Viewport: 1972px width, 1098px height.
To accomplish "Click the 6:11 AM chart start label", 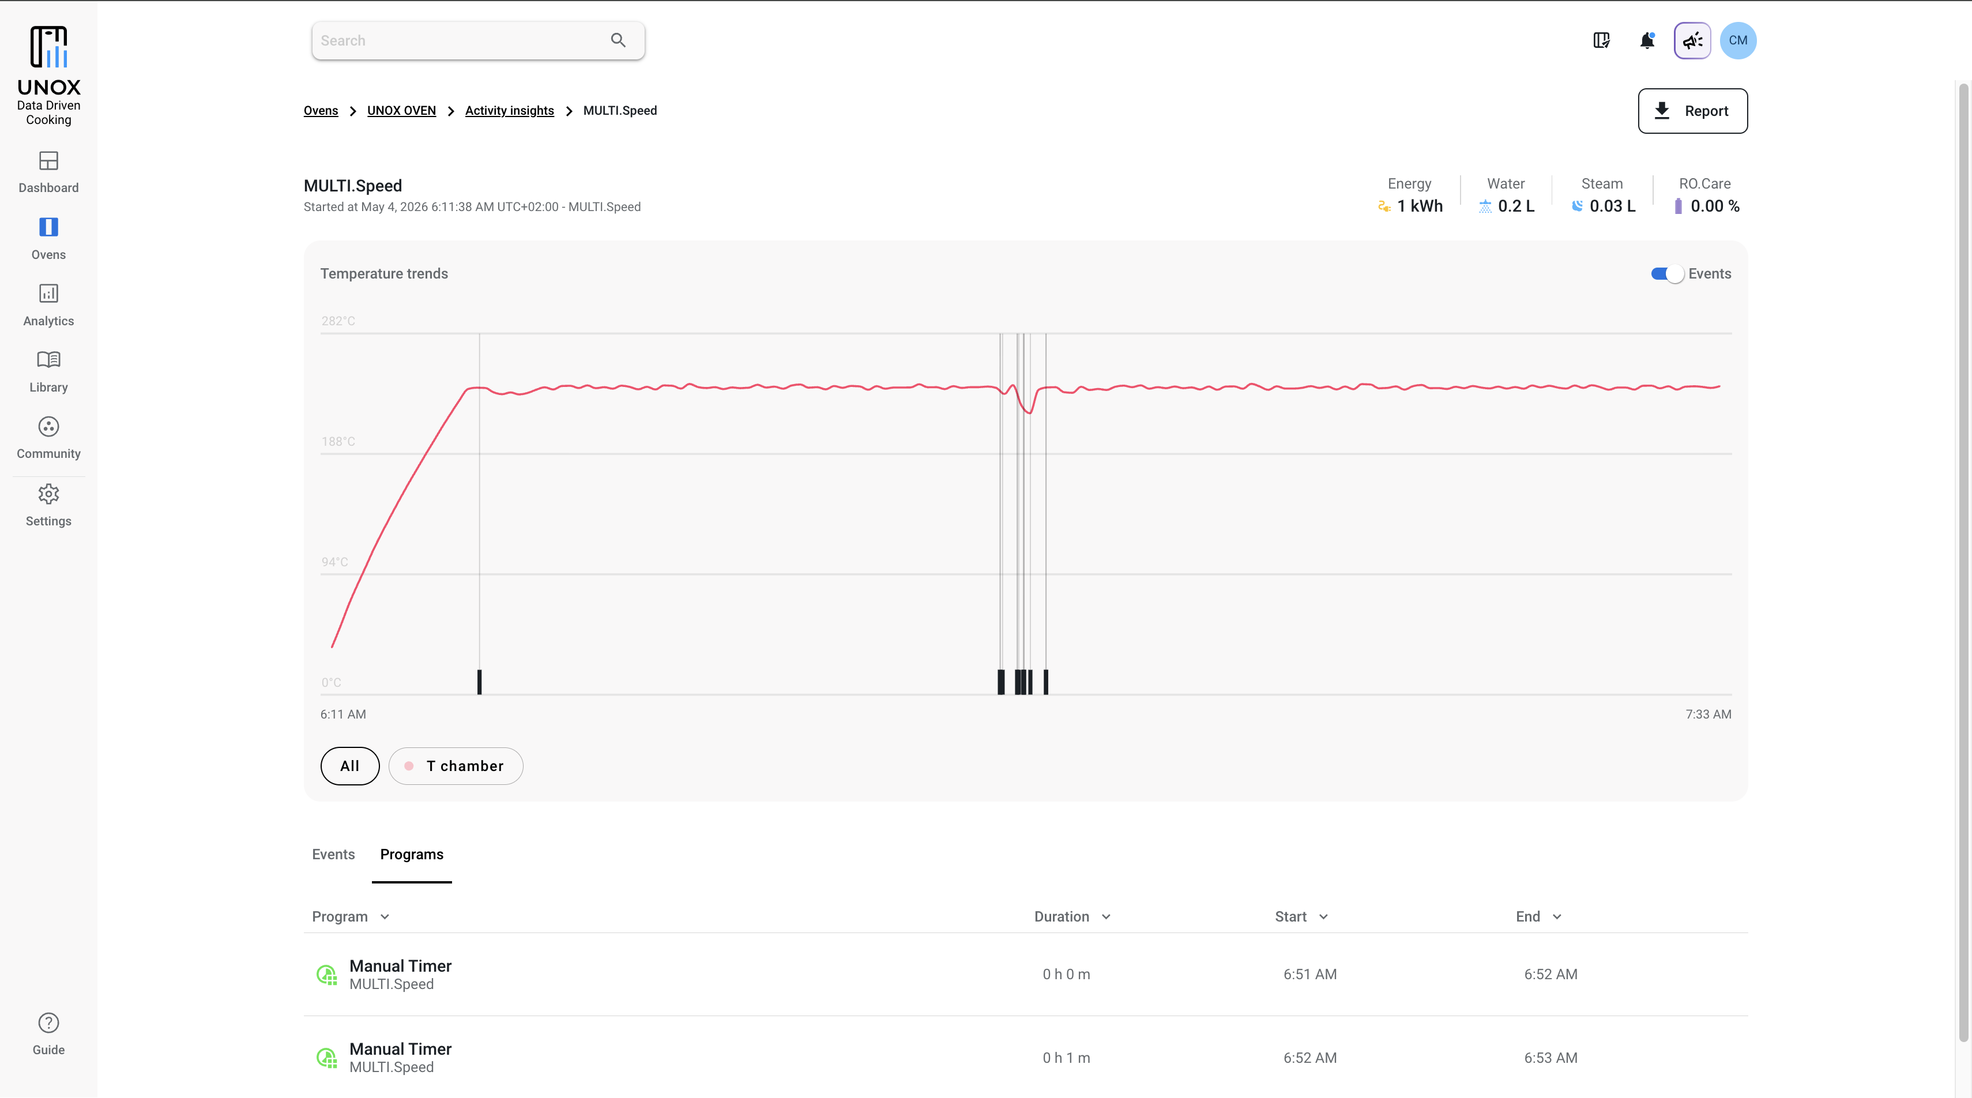I will pyautogui.click(x=343, y=715).
